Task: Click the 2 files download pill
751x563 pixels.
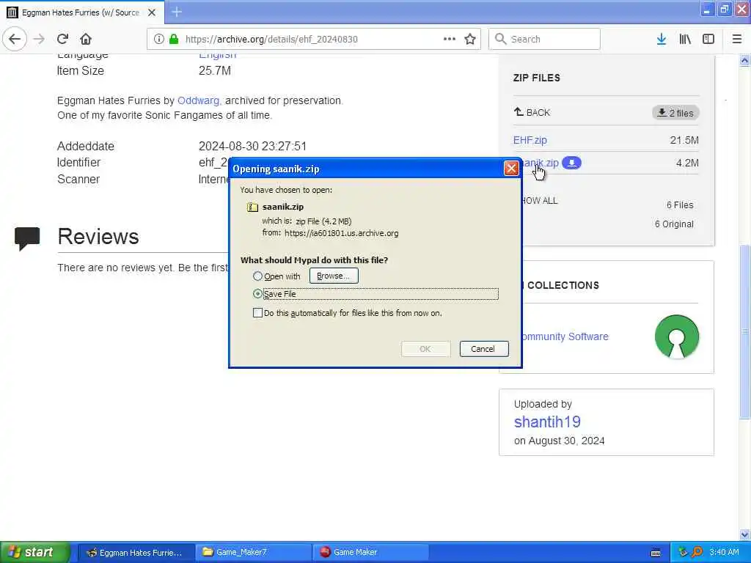Action: (x=675, y=113)
